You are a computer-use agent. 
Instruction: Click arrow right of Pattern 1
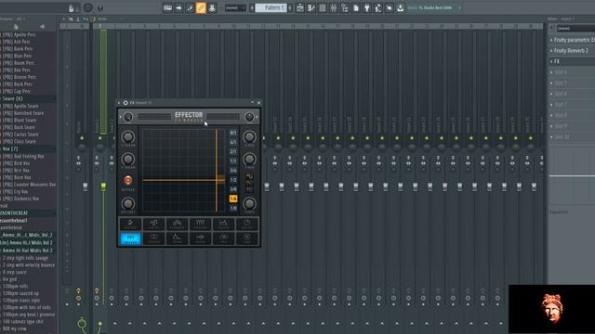click(x=290, y=7)
